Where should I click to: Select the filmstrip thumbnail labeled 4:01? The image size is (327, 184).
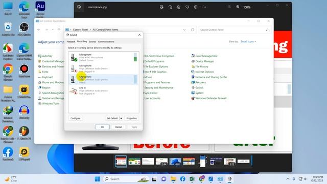pos(175,162)
